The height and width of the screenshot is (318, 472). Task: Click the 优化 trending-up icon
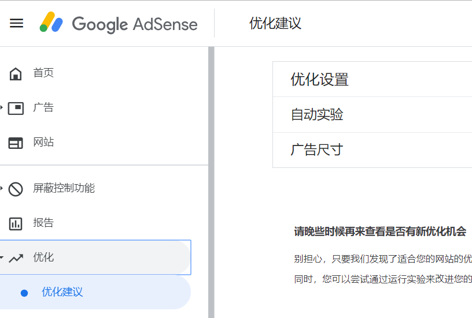point(16,258)
